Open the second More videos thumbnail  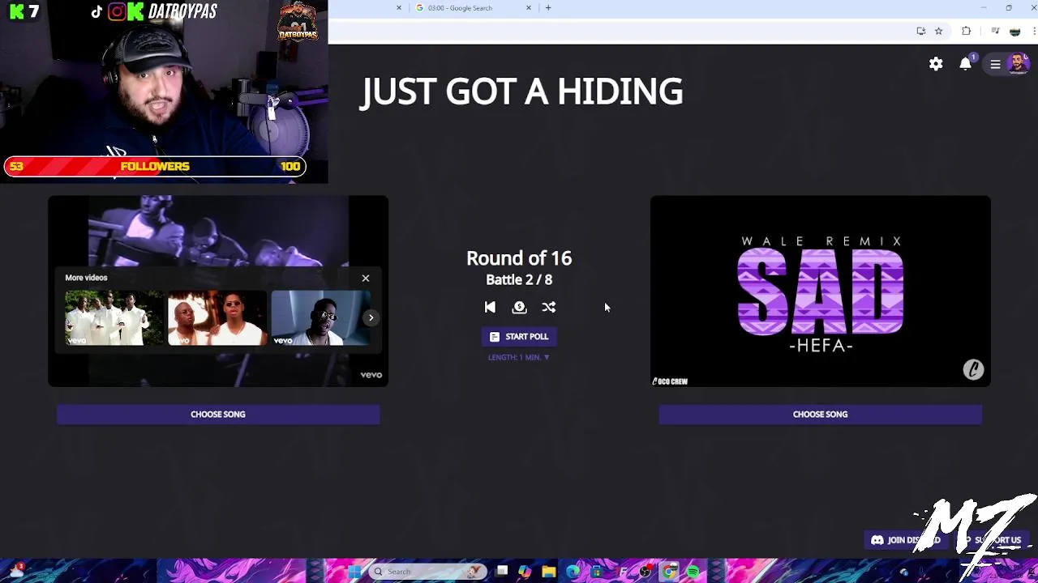[217, 318]
